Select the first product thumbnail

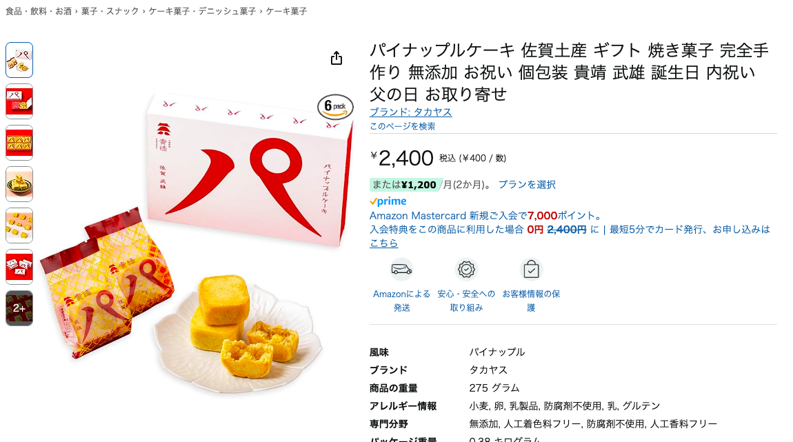click(x=19, y=60)
